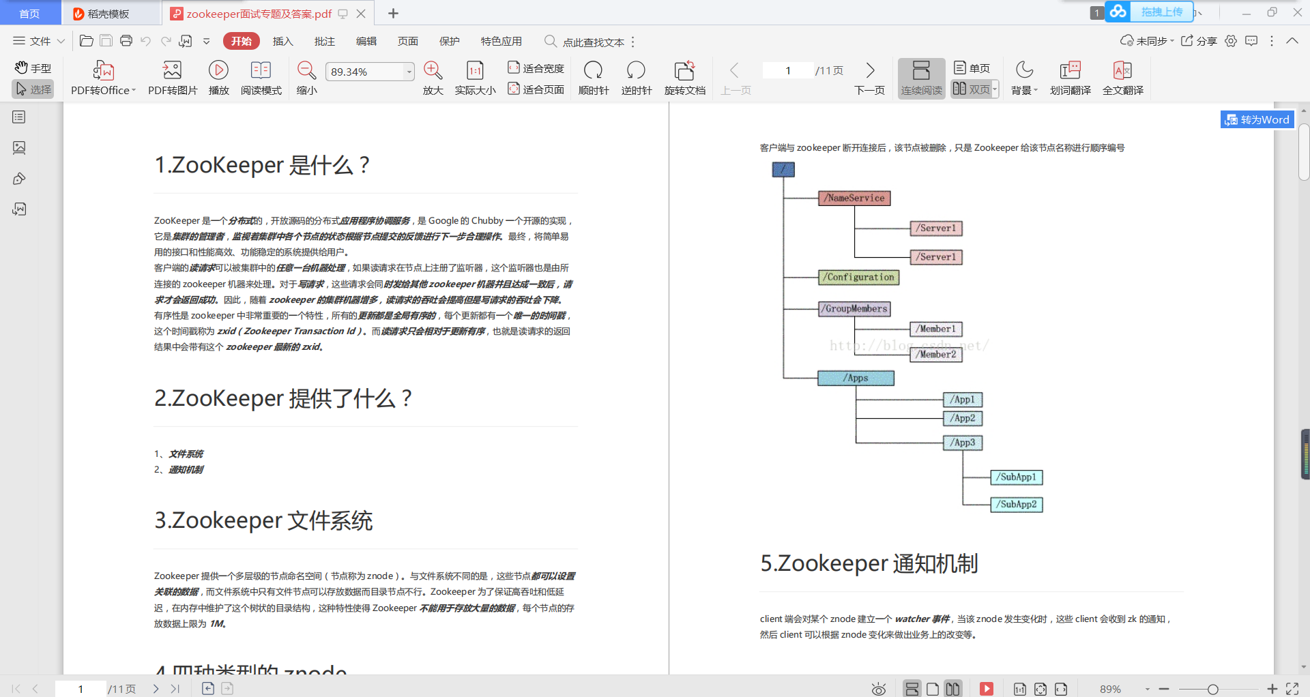Image resolution: width=1310 pixels, height=697 pixels.
Task: Toggle single page view in status bar
Action: pos(933,689)
